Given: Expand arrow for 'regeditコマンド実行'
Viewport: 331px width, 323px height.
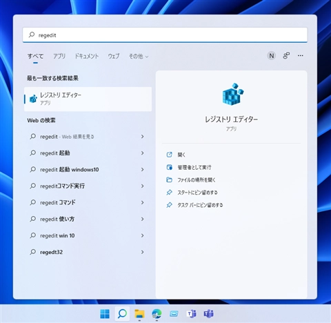Looking at the screenshot, I should pyautogui.click(x=143, y=186).
